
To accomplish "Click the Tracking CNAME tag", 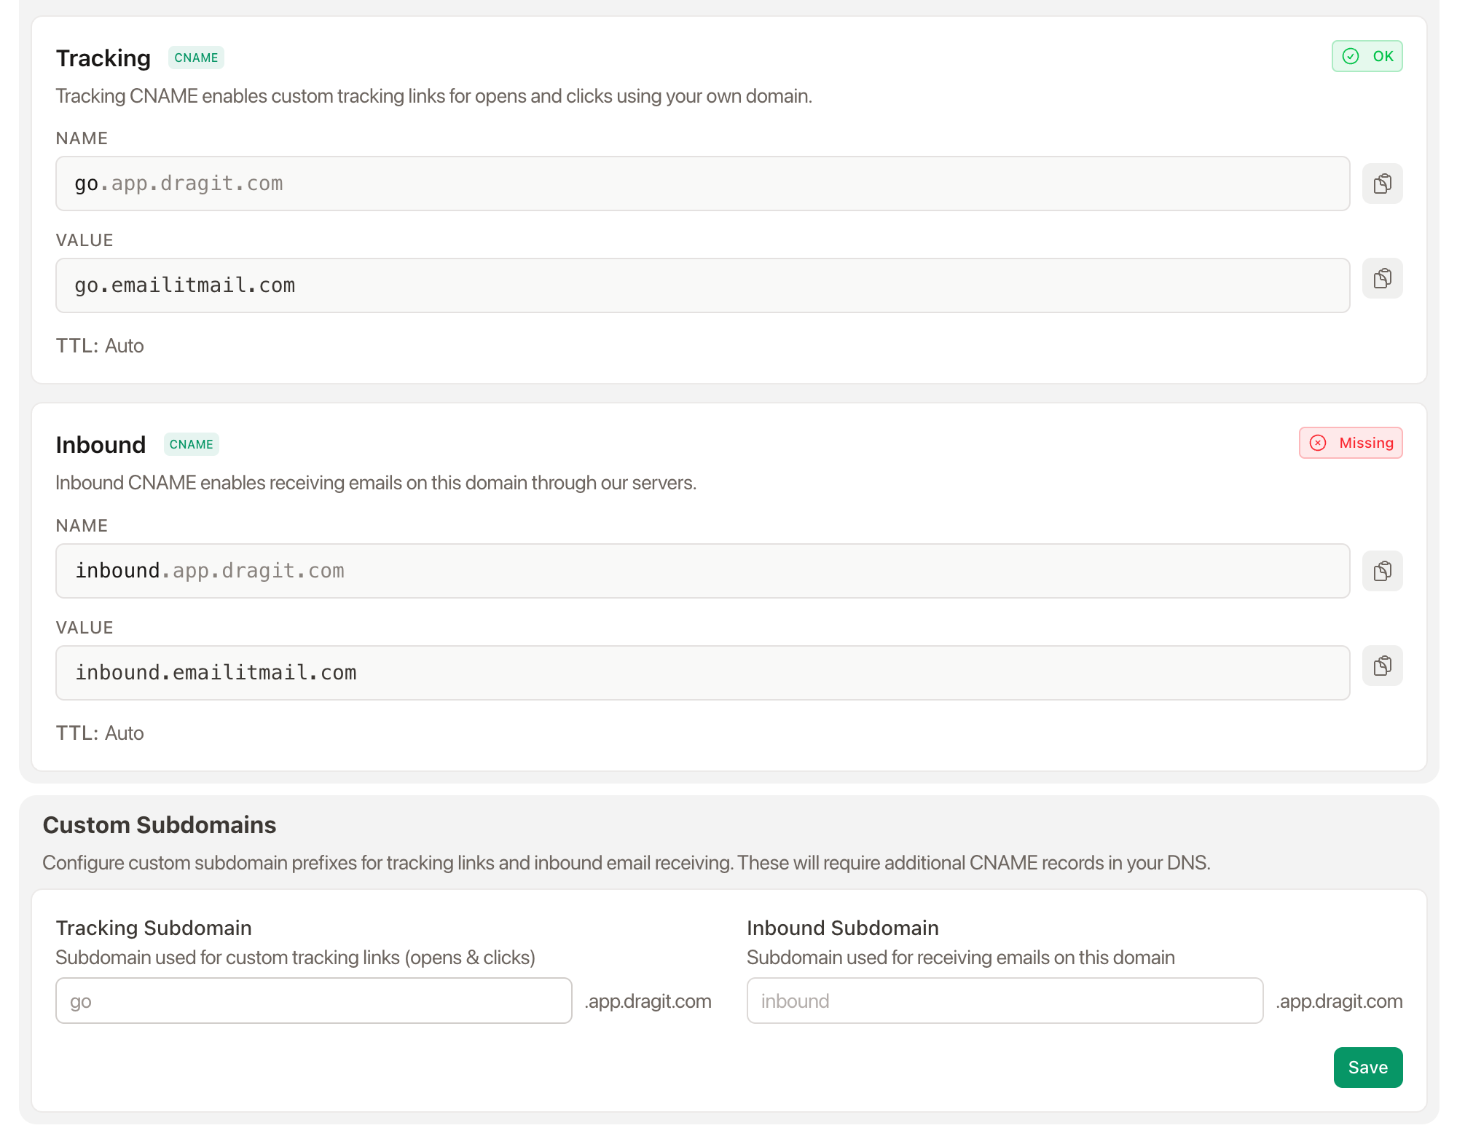I will (196, 58).
